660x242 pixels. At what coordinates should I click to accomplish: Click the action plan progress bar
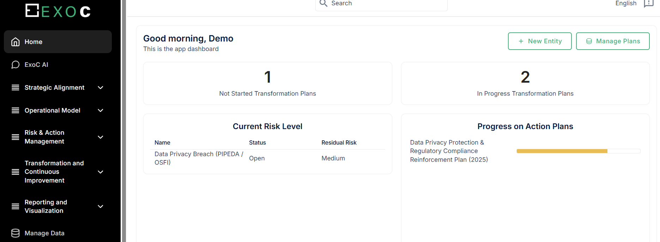point(578,151)
